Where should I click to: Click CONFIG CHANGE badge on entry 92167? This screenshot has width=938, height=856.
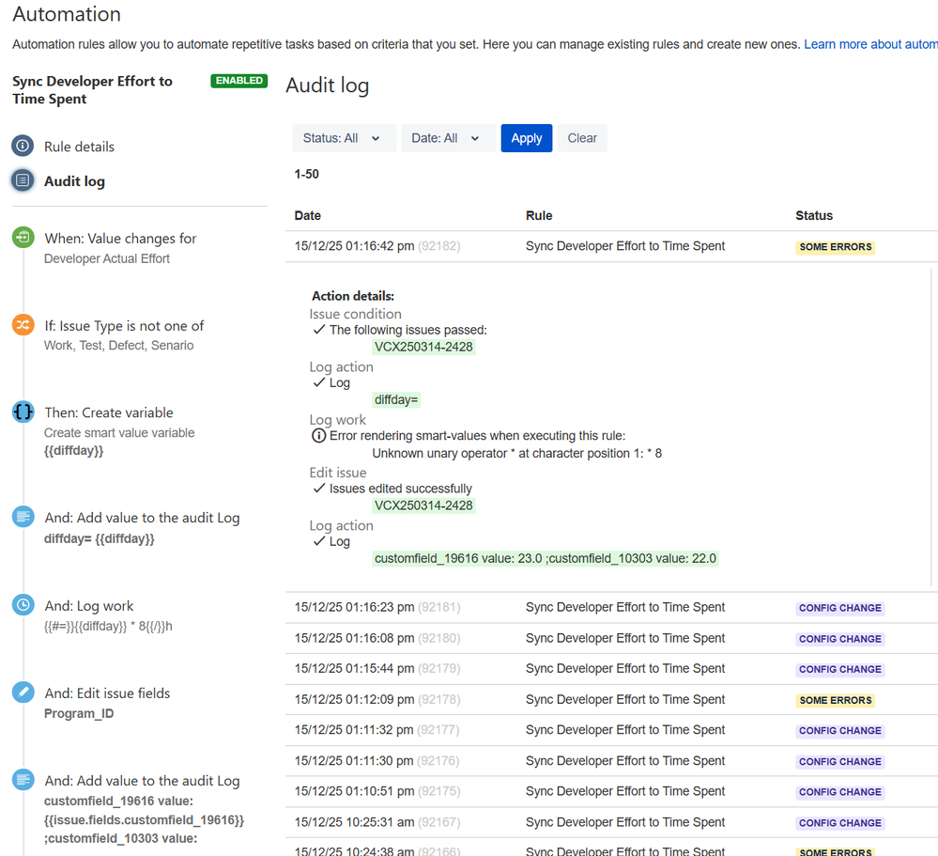click(840, 823)
